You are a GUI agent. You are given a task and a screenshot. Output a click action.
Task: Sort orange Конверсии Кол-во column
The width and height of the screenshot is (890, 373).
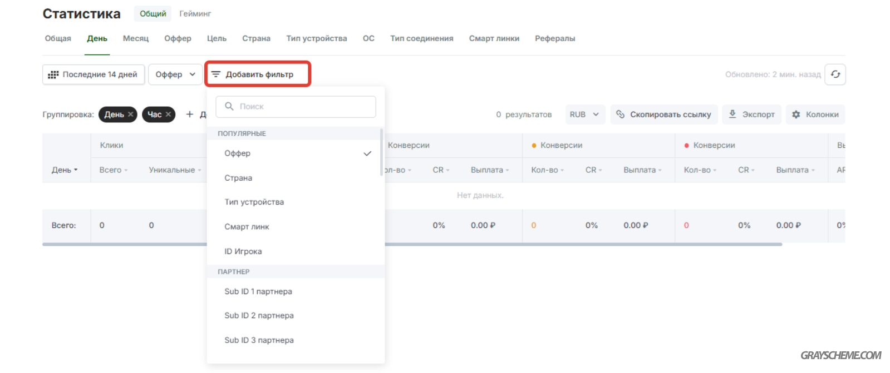coord(547,170)
